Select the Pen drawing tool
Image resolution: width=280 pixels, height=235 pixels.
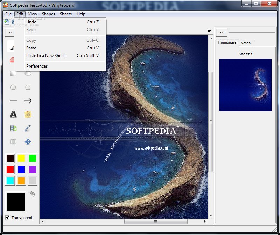tap(12, 47)
